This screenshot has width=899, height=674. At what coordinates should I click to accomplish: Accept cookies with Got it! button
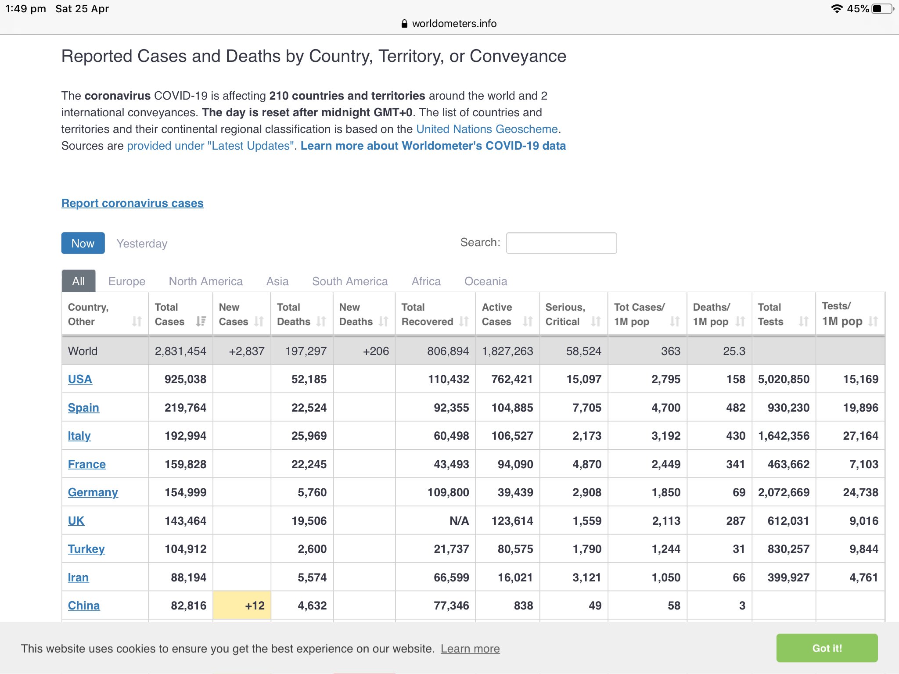(827, 648)
